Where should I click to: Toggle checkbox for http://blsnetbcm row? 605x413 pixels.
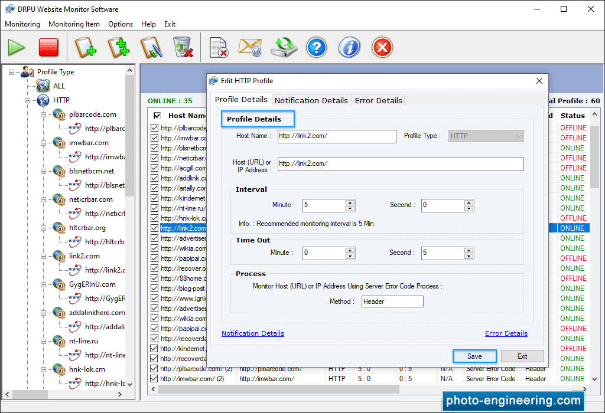click(155, 147)
